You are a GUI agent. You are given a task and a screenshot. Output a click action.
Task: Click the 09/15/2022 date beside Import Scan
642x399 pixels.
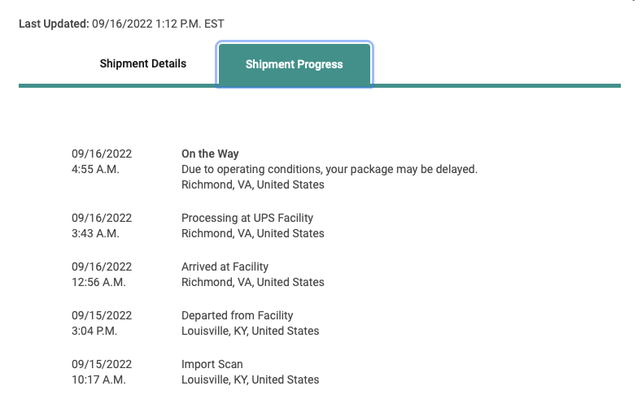pos(102,364)
